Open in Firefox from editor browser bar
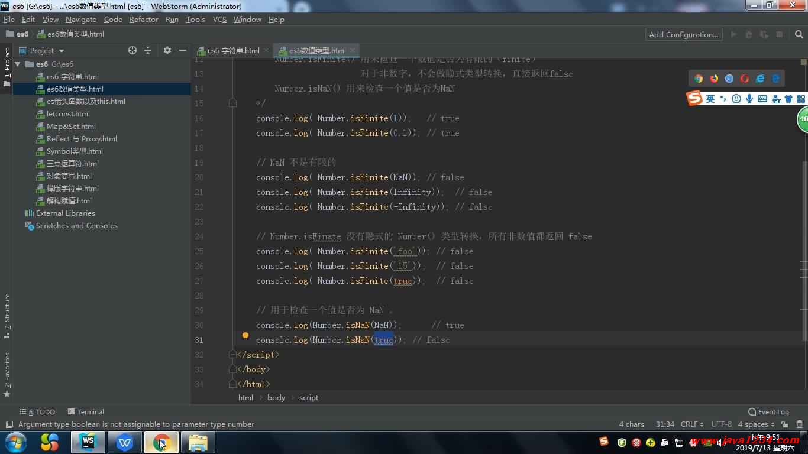Image resolution: width=808 pixels, height=454 pixels. 714,79
